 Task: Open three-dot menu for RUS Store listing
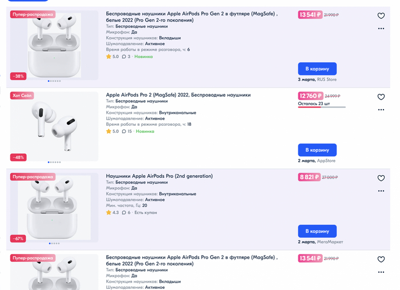pyautogui.click(x=381, y=28)
